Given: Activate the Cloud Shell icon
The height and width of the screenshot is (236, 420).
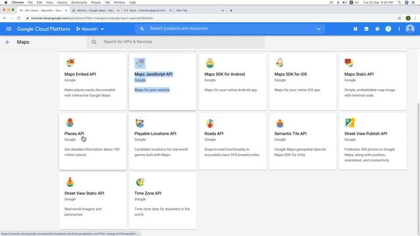Looking at the screenshot, I should [x=366, y=29].
